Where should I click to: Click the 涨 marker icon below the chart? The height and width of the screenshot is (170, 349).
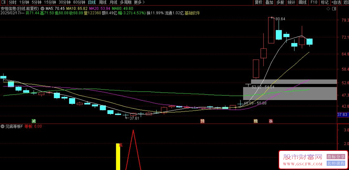(271, 121)
